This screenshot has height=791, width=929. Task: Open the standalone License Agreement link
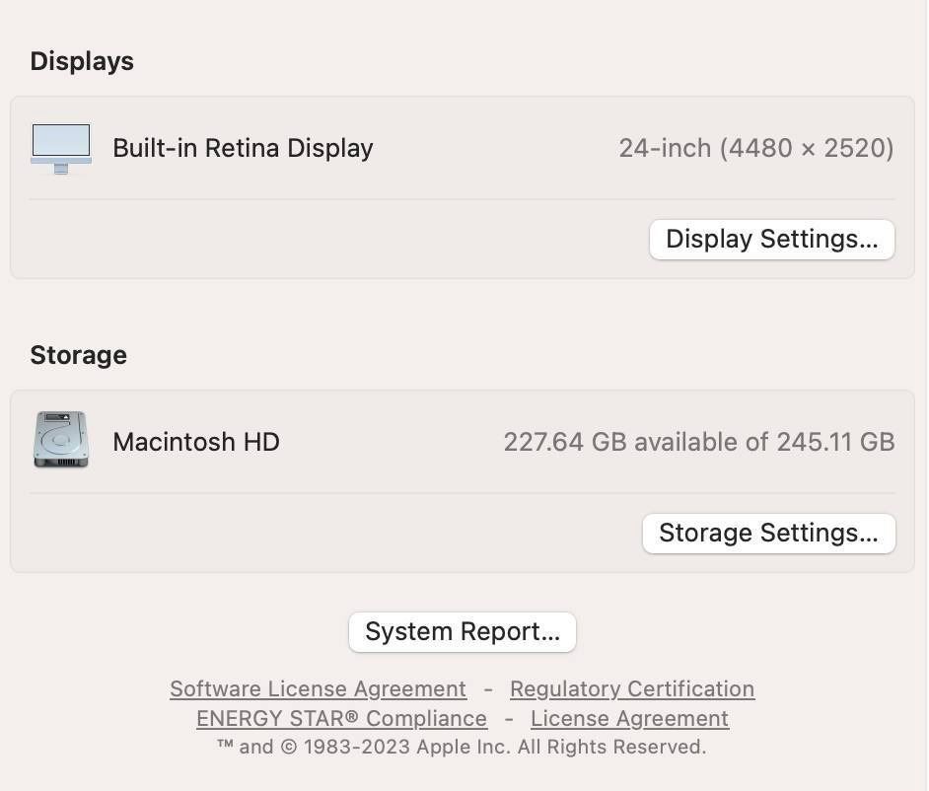point(629,718)
